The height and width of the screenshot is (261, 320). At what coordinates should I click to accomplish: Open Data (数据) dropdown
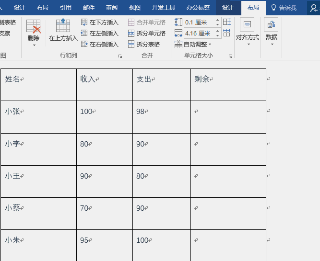click(x=271, y=32)
